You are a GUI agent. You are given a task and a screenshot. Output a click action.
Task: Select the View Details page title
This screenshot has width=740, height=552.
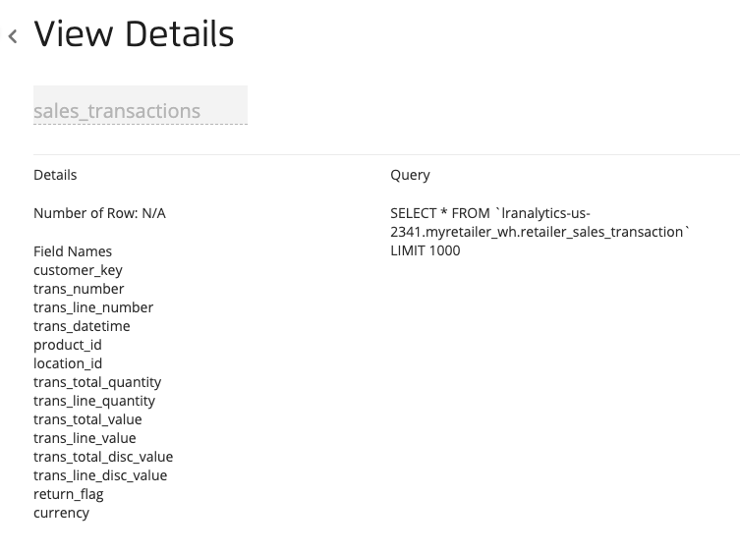[x=134, y=34]
